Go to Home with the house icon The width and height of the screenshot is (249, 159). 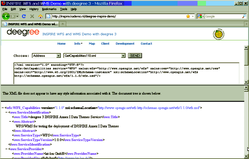[x=41, y=16]
